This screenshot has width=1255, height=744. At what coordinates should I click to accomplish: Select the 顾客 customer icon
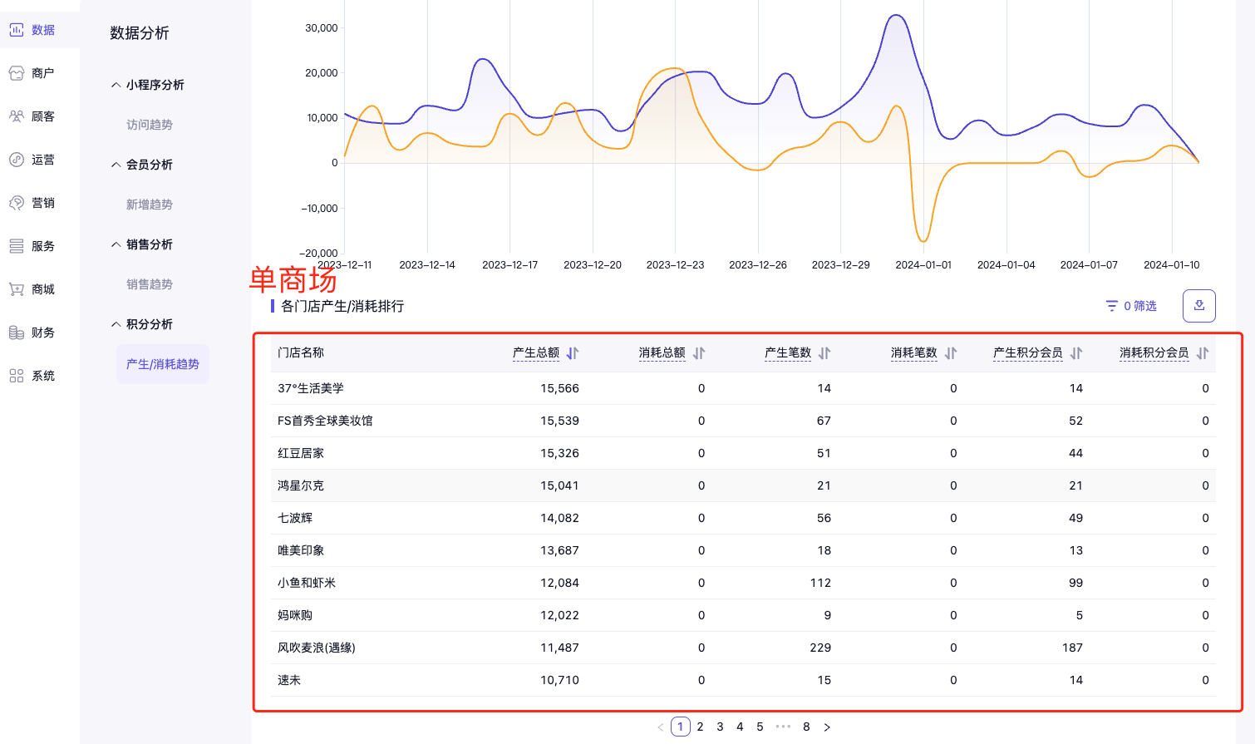click(17, 116)
